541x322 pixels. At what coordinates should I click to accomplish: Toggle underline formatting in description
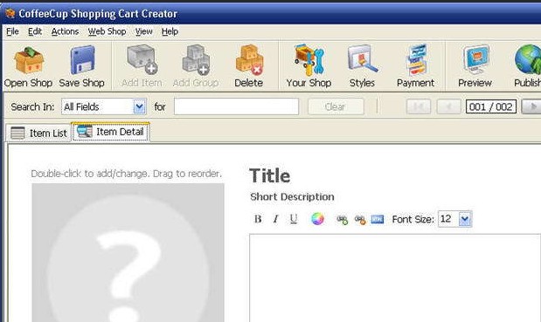[x=294, y=219]
